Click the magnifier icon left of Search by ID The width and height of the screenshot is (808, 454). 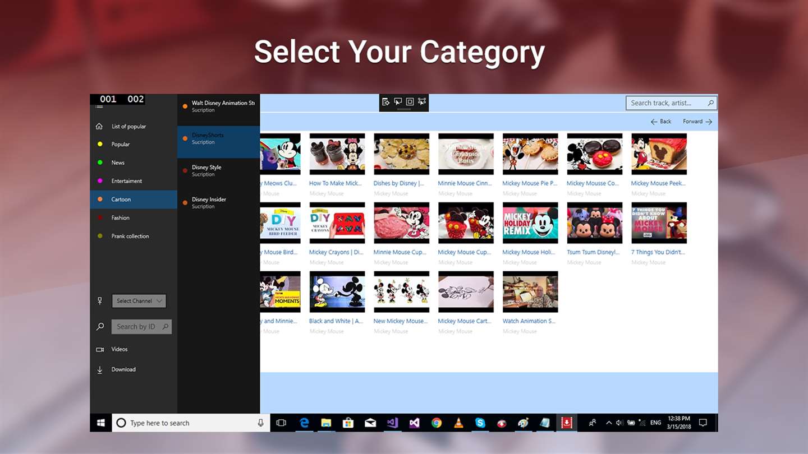[100, 327]
